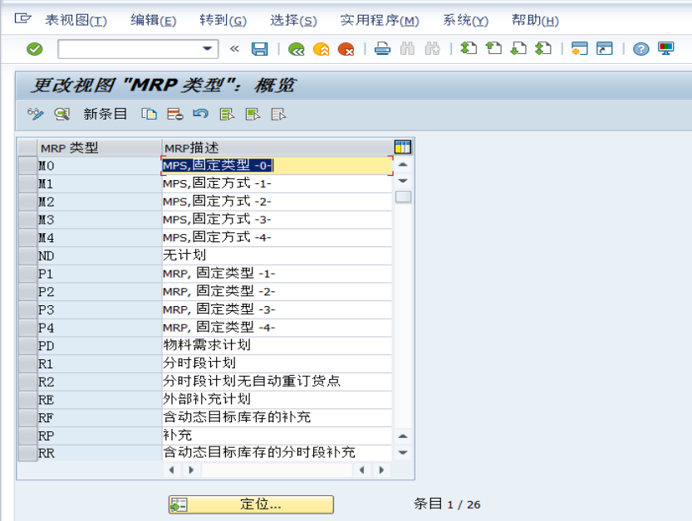
Task: Click the highlighted MPS,固定类型 -0- description field
Action: [x=277, y=166]
